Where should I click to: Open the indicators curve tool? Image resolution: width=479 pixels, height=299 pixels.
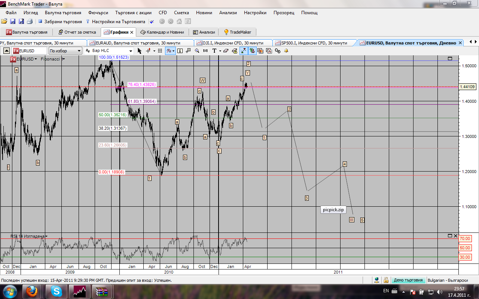[170, 51]
